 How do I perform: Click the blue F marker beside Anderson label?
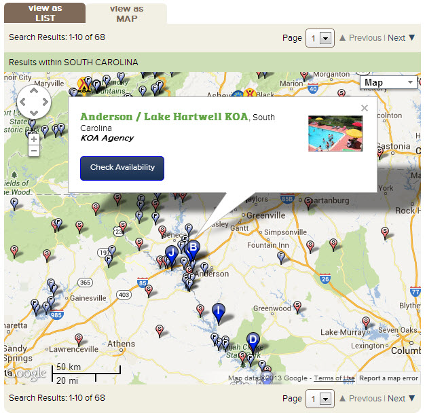pos(204,268)
